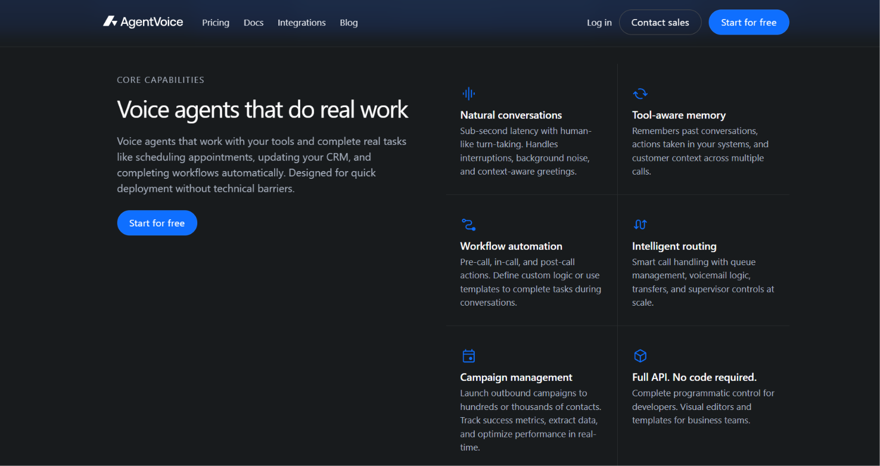Open Docs in the navigation bar
This screenshot has width=880, height=466.
point(253,23)
